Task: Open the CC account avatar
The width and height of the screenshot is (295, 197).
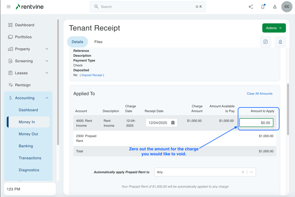Action: pyautogui.click(x=287, y=7)
